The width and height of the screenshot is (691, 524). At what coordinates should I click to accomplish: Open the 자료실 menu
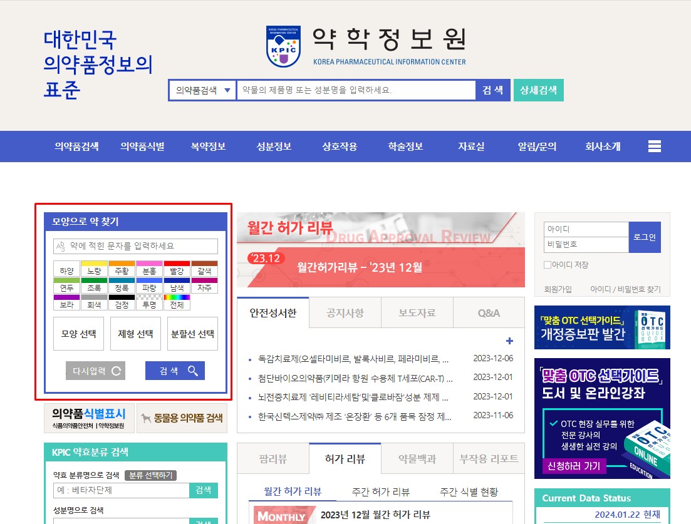[471, 146]
